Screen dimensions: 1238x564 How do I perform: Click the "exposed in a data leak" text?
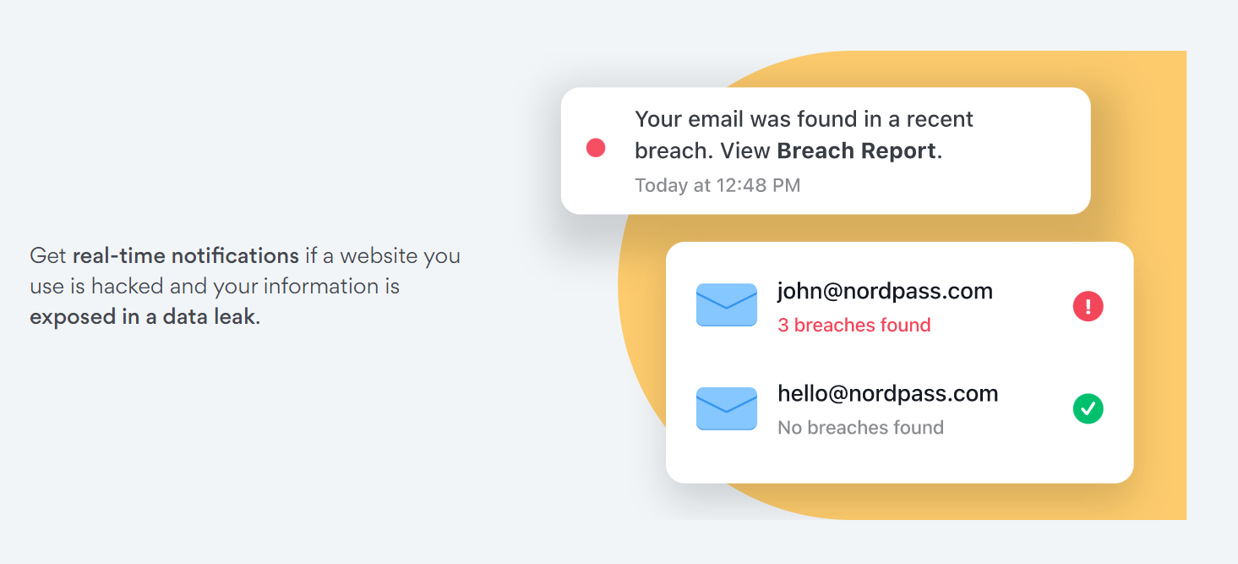click(142, 318)
